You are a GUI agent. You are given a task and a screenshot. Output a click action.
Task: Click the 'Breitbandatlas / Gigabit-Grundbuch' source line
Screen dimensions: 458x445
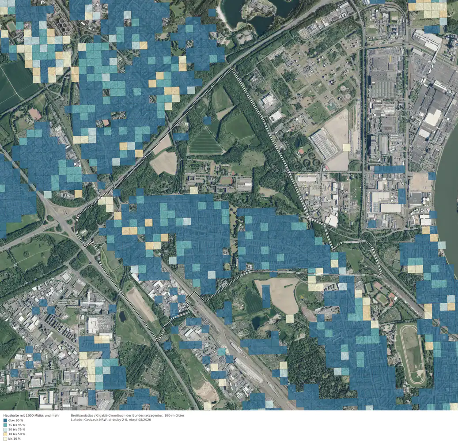click(x=128, y=415)
